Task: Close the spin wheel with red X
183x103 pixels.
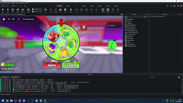Action: click(84, 27)
